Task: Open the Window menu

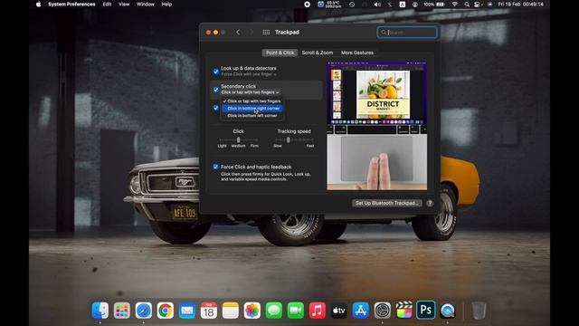Action: coord(145,5)
